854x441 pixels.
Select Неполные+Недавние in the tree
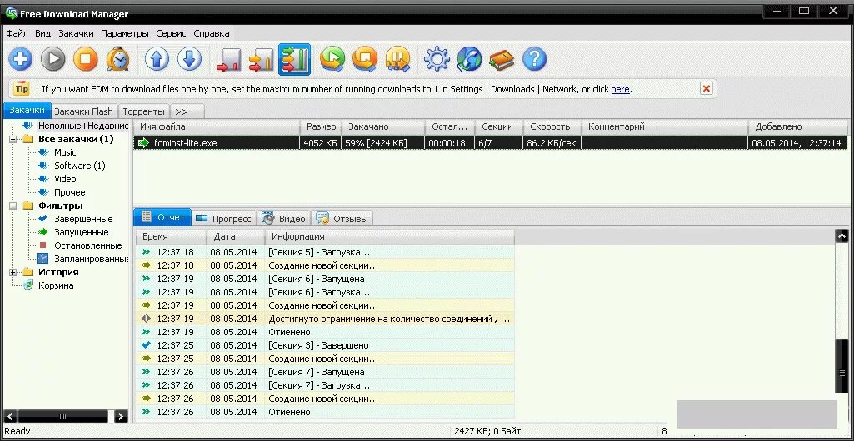tap(82, 126)
